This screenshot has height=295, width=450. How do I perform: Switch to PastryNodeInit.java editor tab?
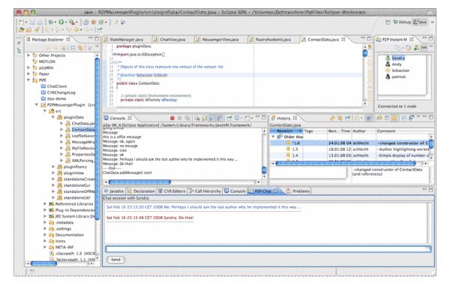tap(270, 40)
